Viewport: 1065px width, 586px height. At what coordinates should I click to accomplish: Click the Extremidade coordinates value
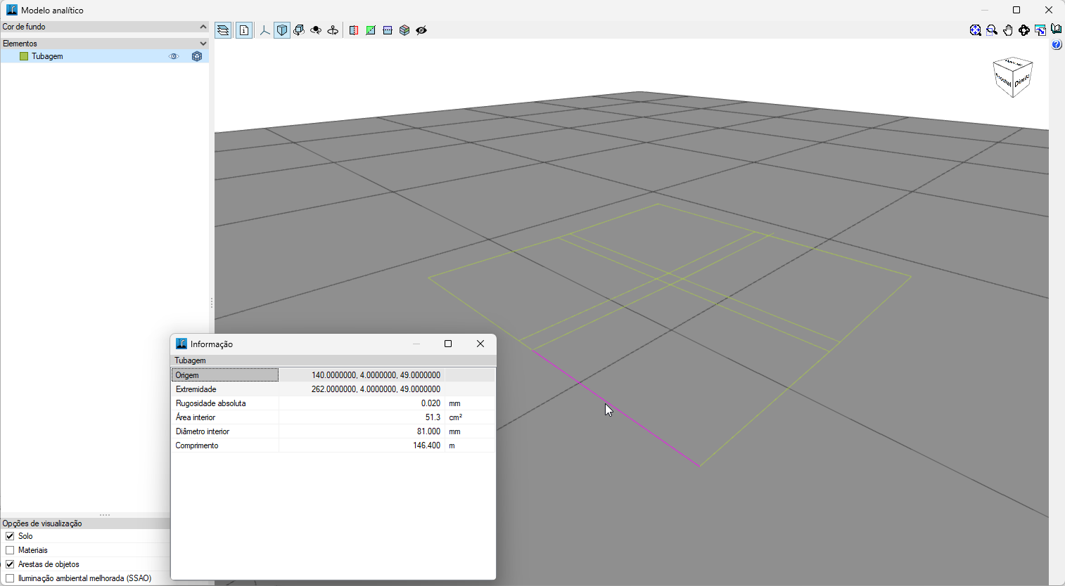tap(376, 389)
